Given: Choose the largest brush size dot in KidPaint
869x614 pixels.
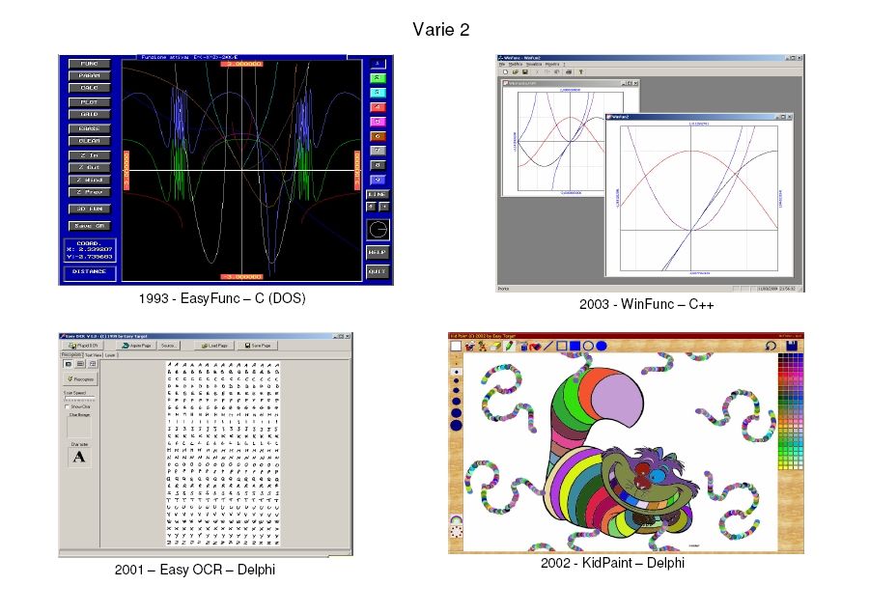Looking at the screenshot, I should pos(456,425).
